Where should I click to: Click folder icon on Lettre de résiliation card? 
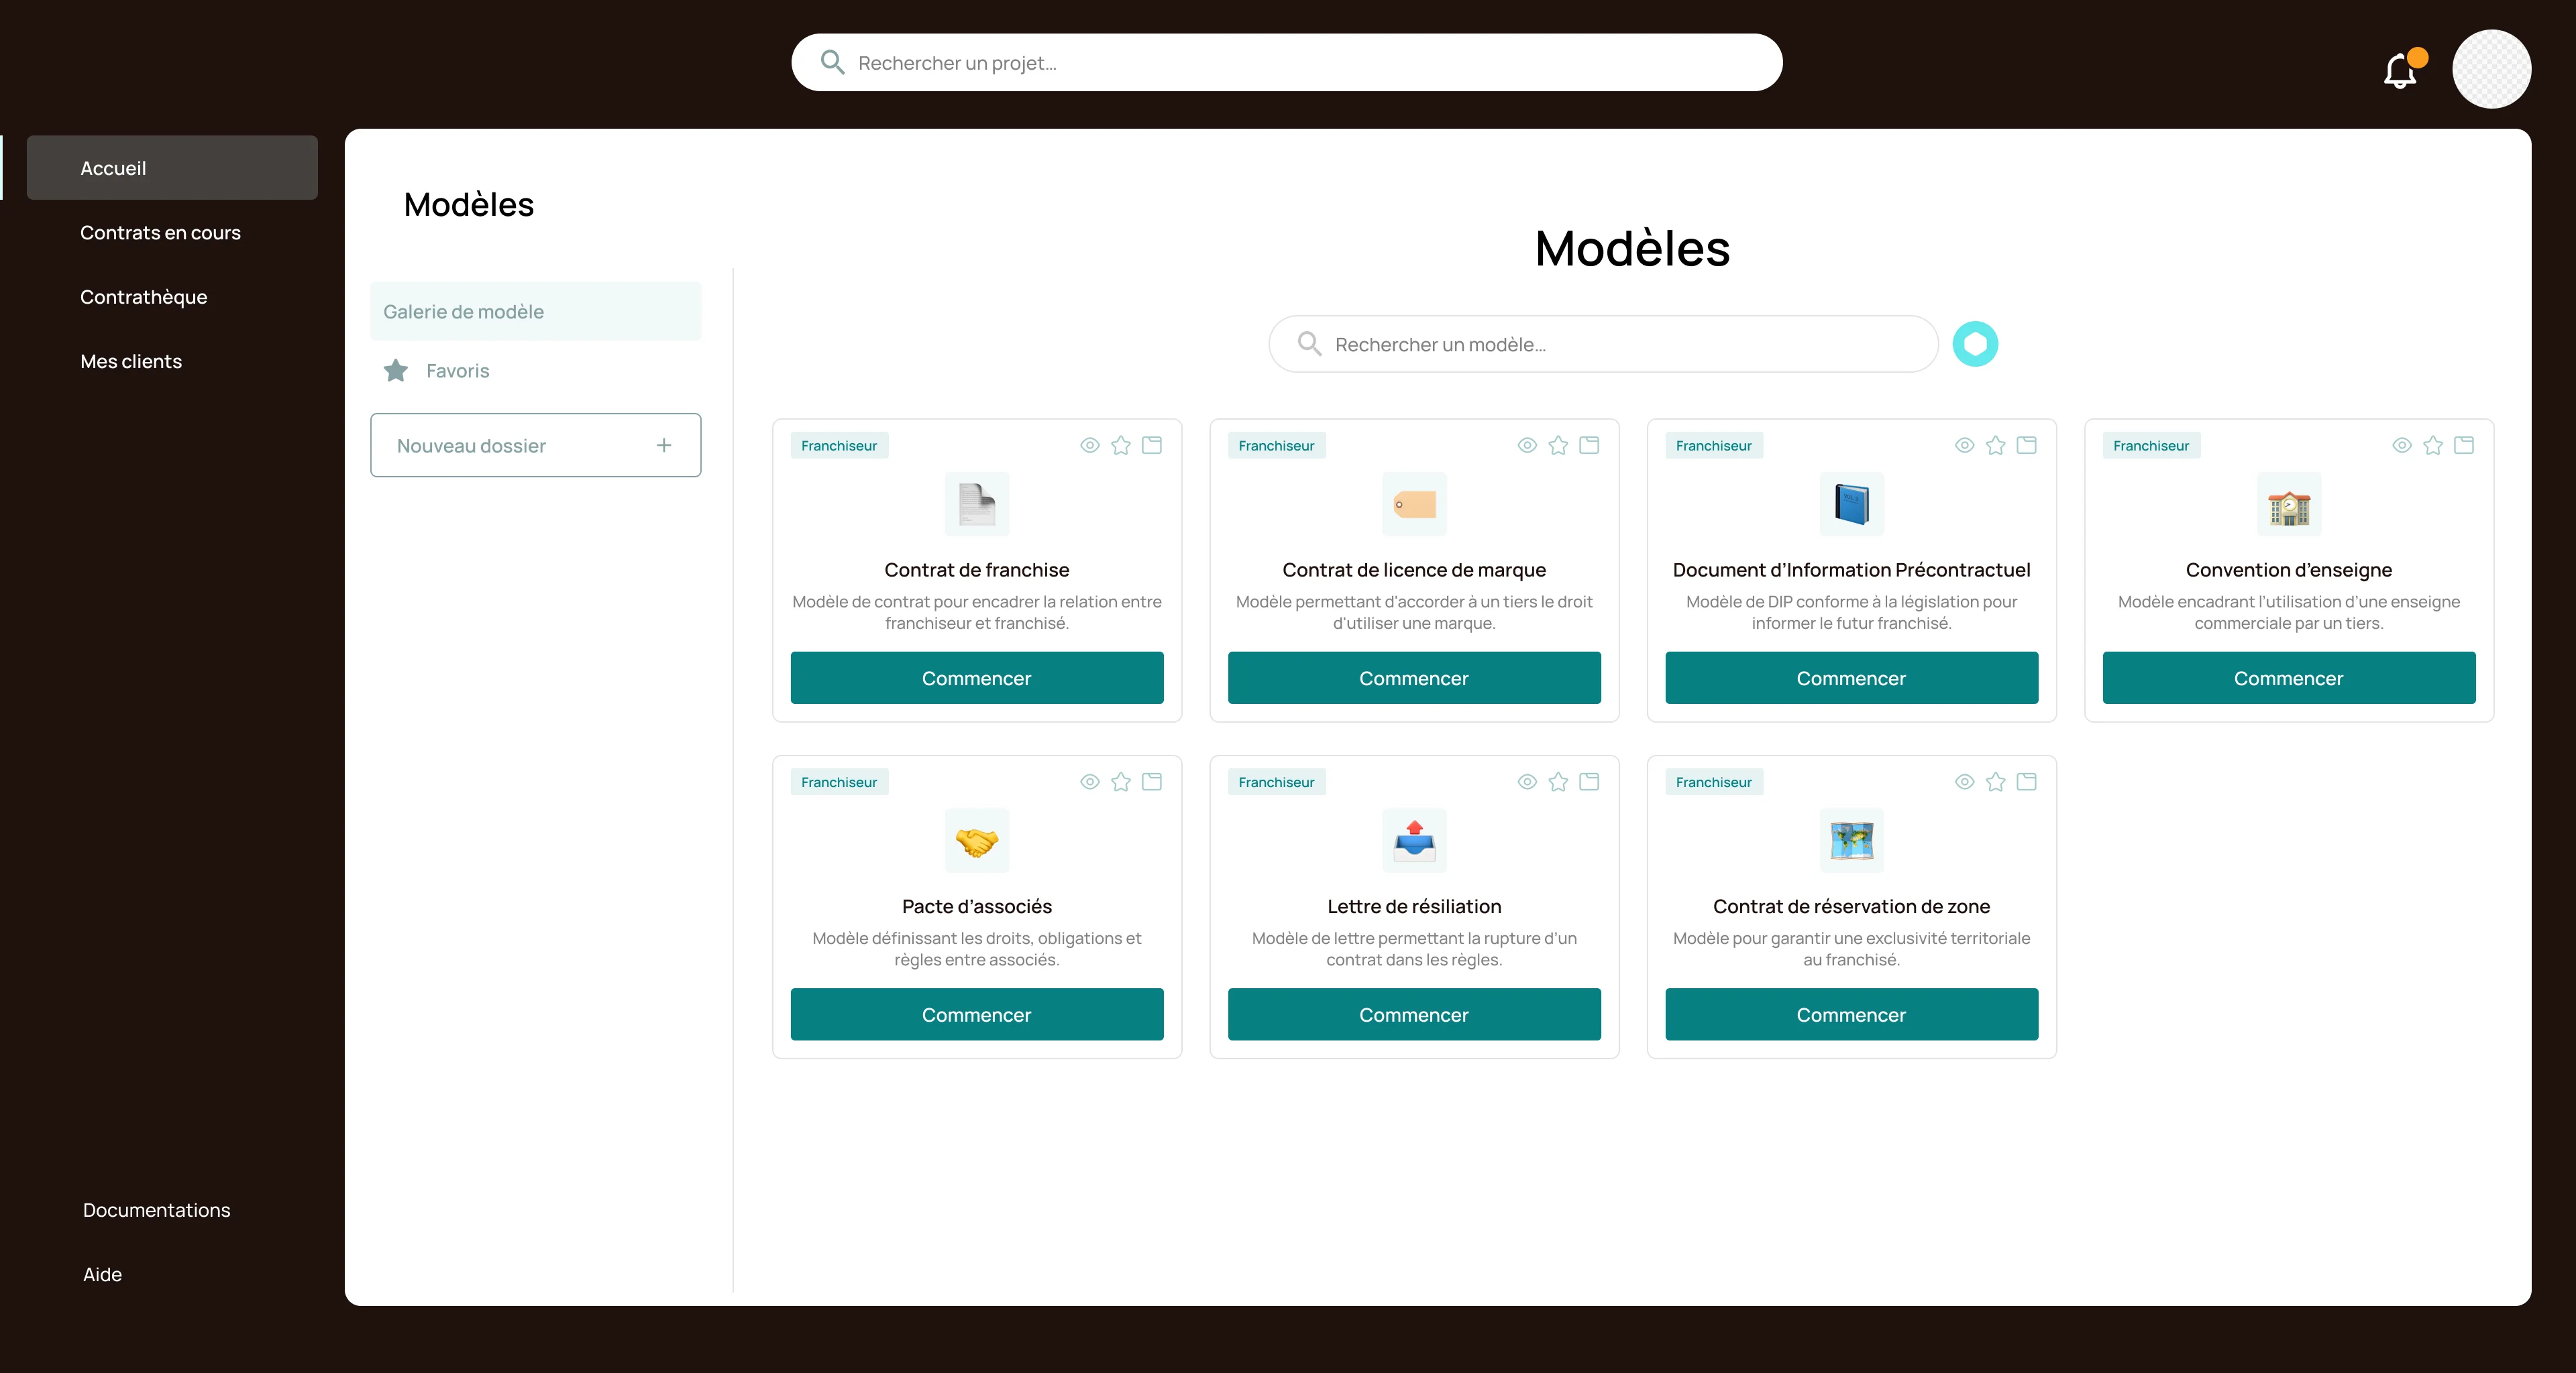pyautogui.click(x=1589, y=782)
